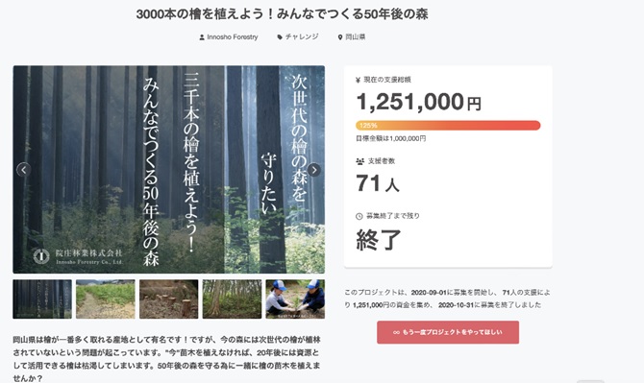Select the tall trees forest thumbnail

232,299
